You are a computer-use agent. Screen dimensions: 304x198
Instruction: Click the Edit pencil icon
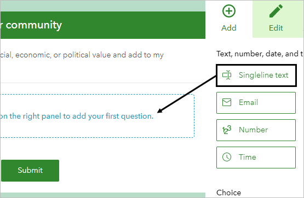pos(276,11)
